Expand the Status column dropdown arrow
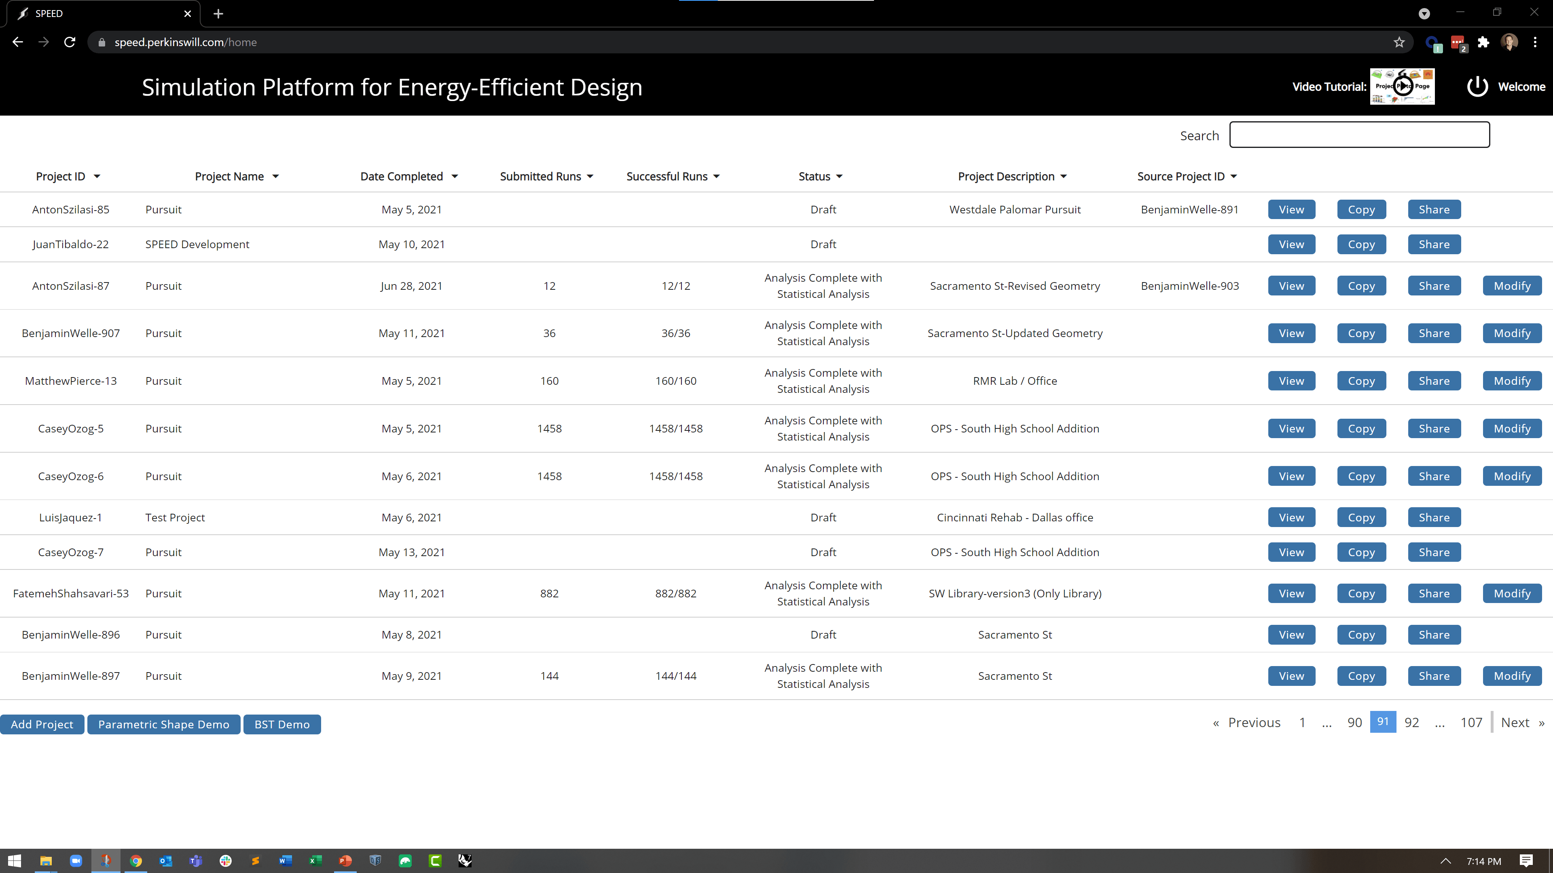 point(839,177)
